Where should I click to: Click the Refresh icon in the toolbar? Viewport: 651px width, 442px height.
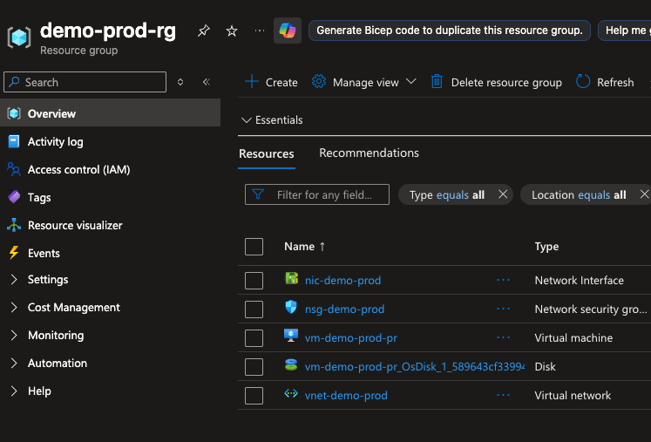click(583, 82)
